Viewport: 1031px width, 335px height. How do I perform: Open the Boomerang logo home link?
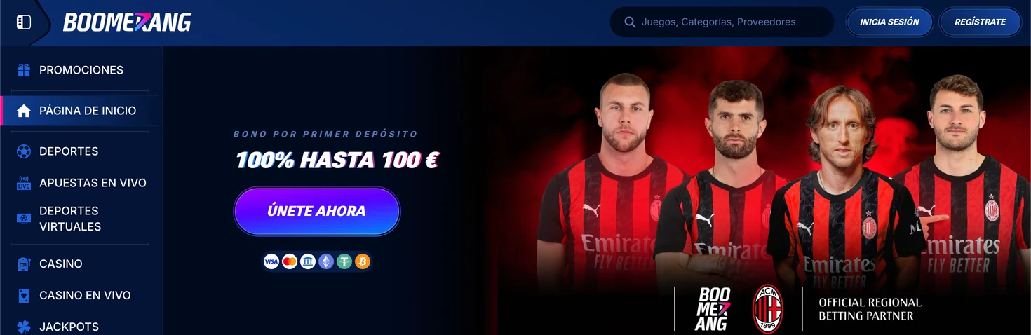coord(127,22)
